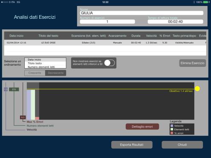This screenshot has width=211, height=158.
Task: Click the Velocità column header
Action: [151, 36]
